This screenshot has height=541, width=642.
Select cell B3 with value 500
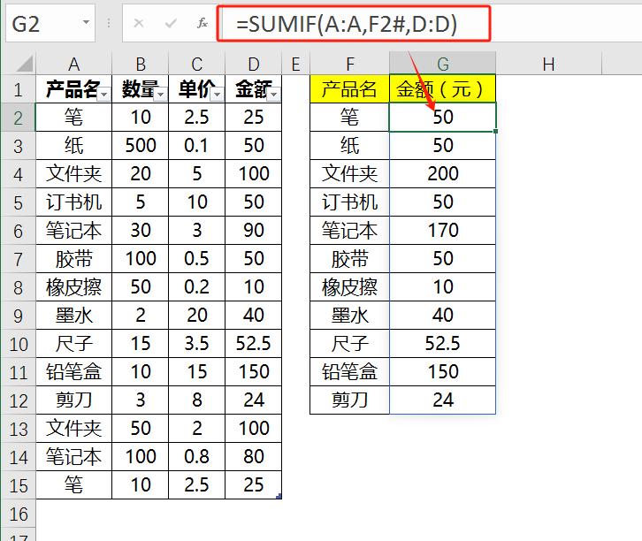point(140,145)
